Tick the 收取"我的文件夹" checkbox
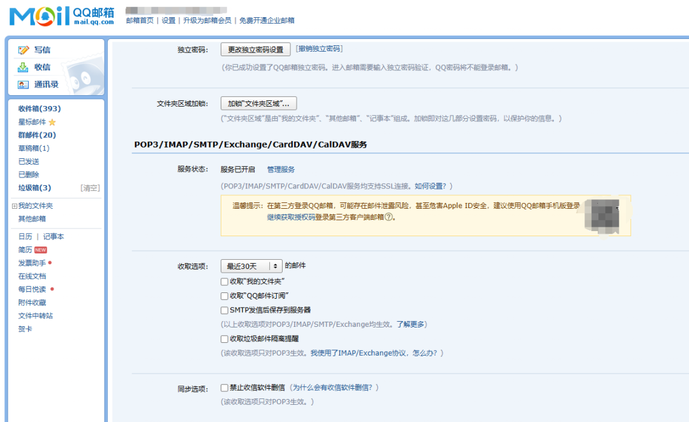The width and height of the screenshot is (689, 422). [225, 282]
